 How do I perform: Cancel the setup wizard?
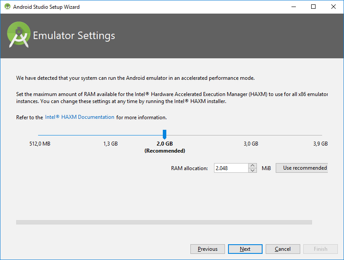pos(283,249)
